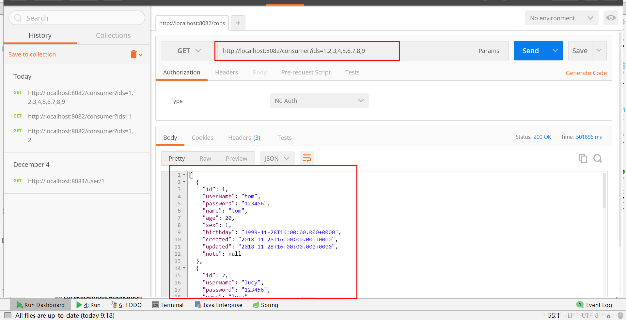
Task: Click the Save request button
Action: coord(580,51)
